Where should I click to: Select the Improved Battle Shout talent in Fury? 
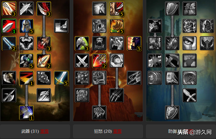pos(134,43)
